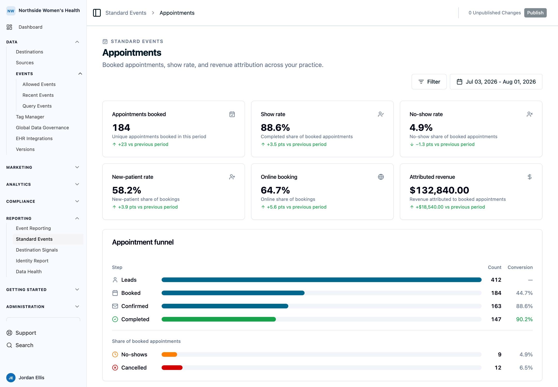Click the Online booking globe icon
The image size is (558, 387).
381,177
